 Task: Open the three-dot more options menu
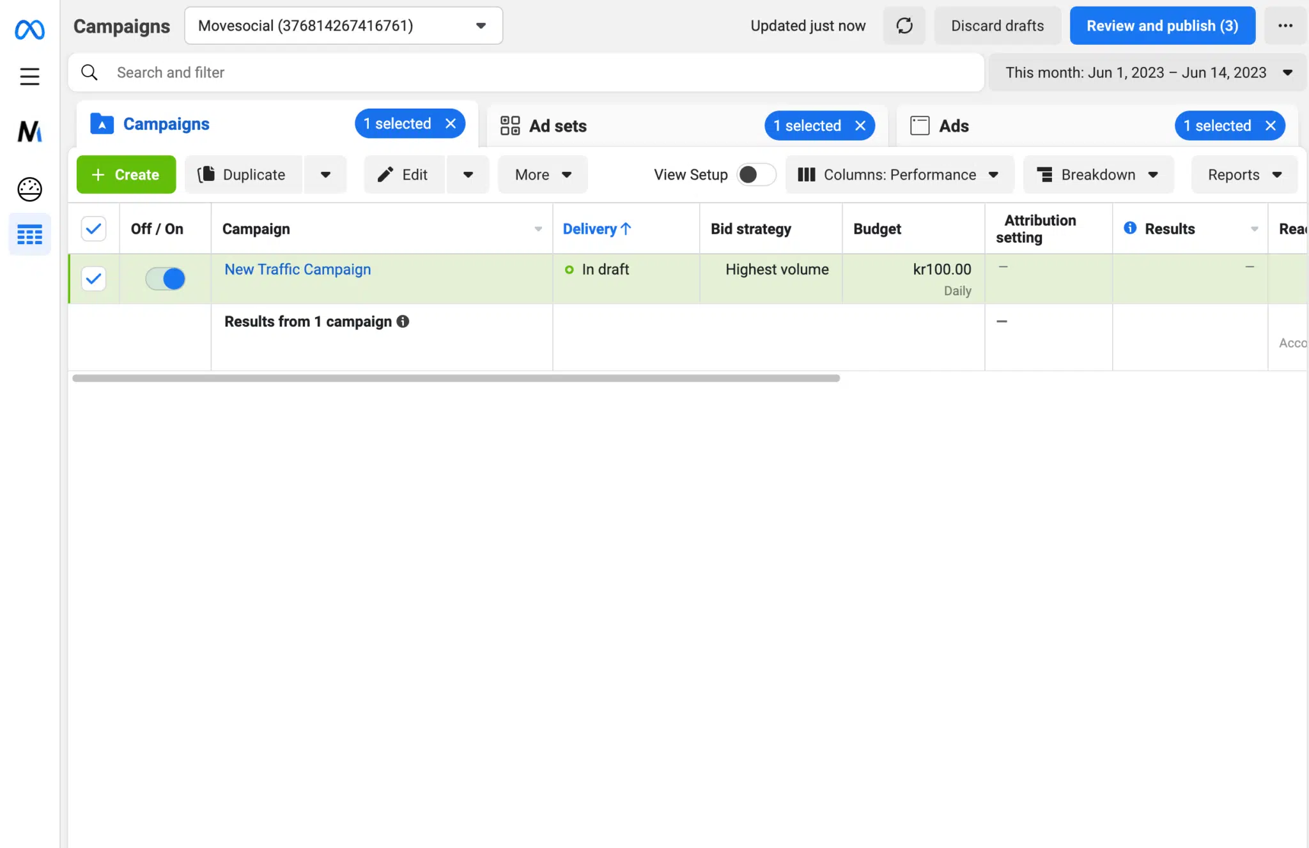coord(1285,26)
